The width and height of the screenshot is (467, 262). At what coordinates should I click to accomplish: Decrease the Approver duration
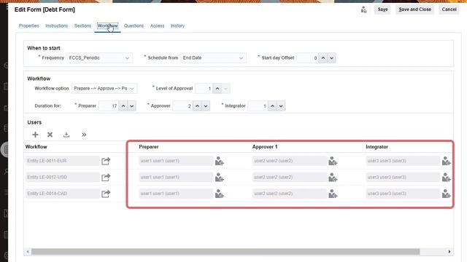coord(206,106)
